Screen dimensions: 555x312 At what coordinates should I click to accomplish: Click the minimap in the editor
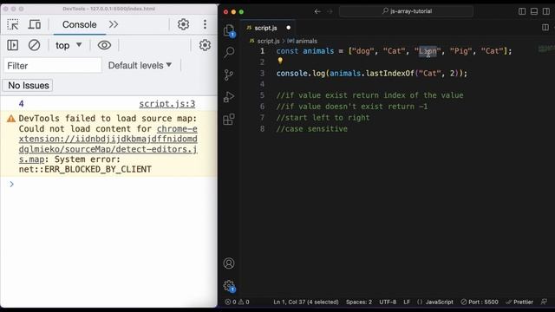click(x=545, y=49)
